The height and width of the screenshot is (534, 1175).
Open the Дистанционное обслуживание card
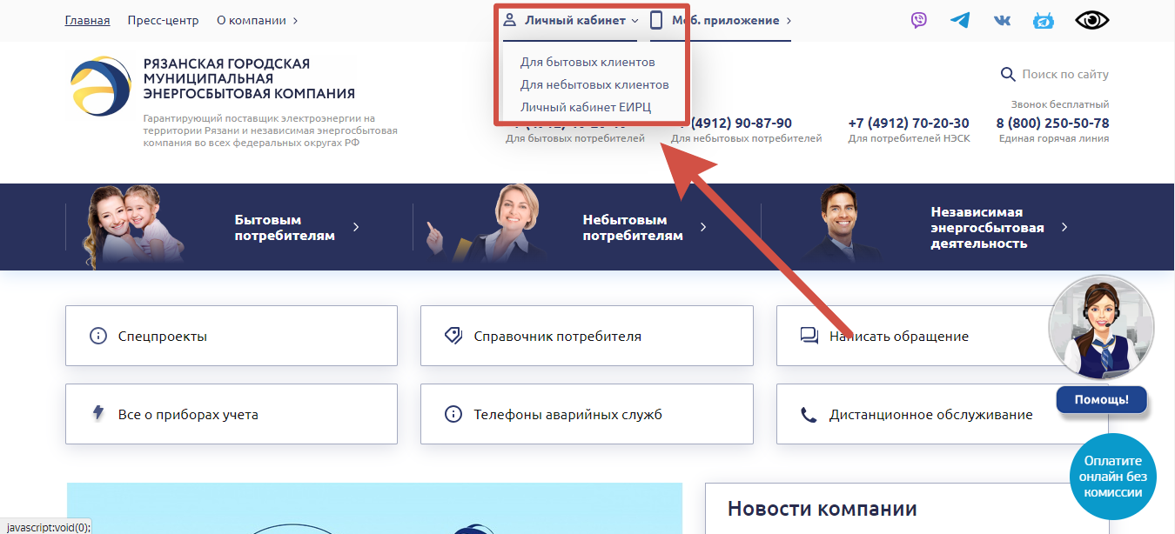point(943,414)
